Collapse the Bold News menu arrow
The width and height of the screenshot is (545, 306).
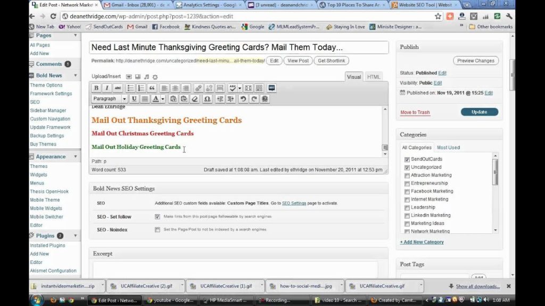(76, 75)
